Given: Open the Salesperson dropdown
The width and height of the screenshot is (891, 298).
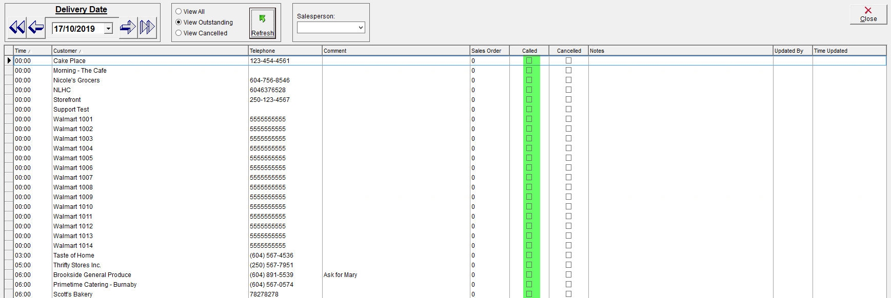Looking at the screenshot, I should [x=361, y=28].
